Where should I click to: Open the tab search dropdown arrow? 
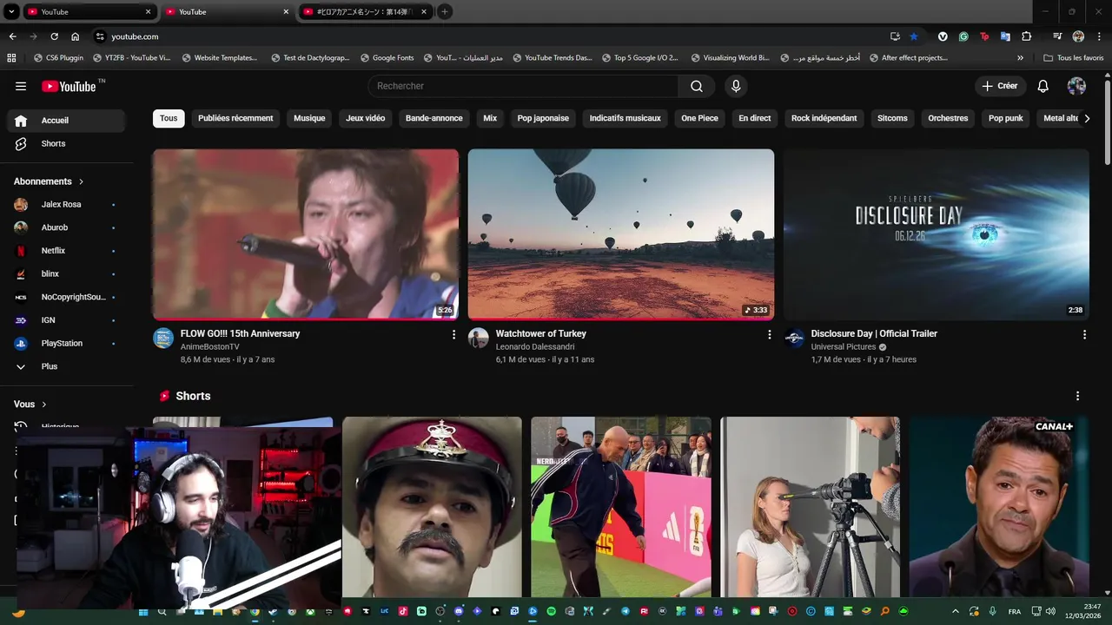point(11,12)
